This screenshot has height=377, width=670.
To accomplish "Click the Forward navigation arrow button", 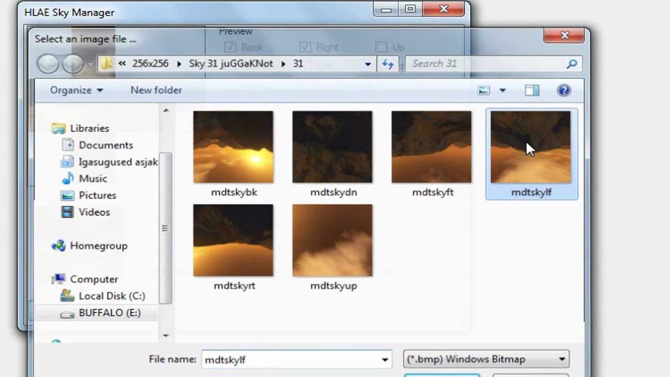I will tap(73, 64).
